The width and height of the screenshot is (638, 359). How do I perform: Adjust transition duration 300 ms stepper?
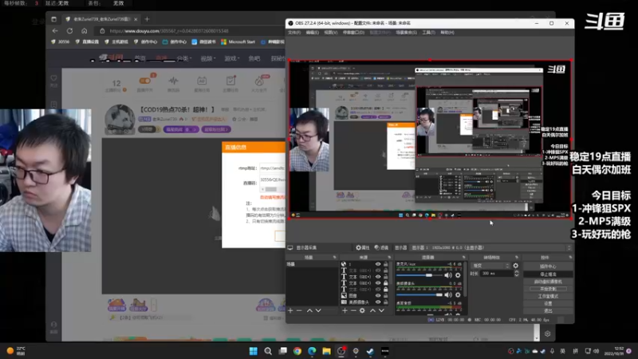[x=516, y=274]
